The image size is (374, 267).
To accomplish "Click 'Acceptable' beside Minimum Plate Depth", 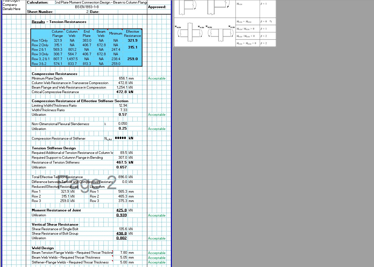I will pyautogui.click(x=156, y=78).
